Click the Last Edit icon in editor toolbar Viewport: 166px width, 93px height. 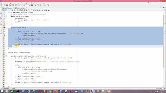(12, 10)
